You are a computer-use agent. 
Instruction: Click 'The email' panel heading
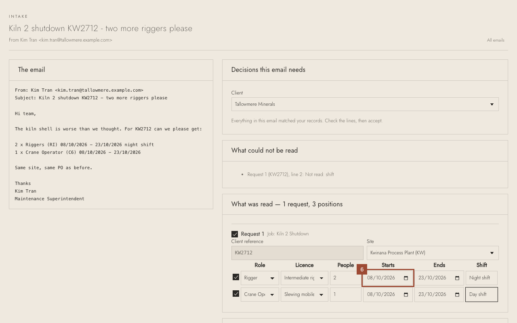(32, 70)
